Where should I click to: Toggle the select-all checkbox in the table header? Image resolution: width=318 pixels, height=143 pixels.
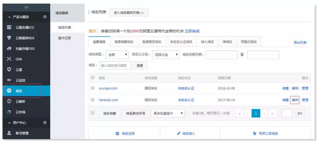(93, 77)
